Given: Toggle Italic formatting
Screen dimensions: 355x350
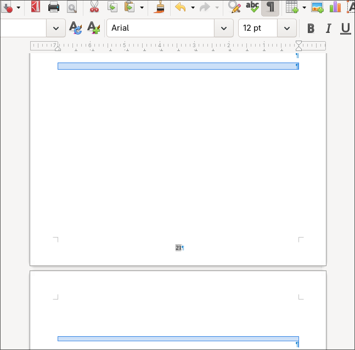Looking at the screenshot, I should (x=329, y=29).
